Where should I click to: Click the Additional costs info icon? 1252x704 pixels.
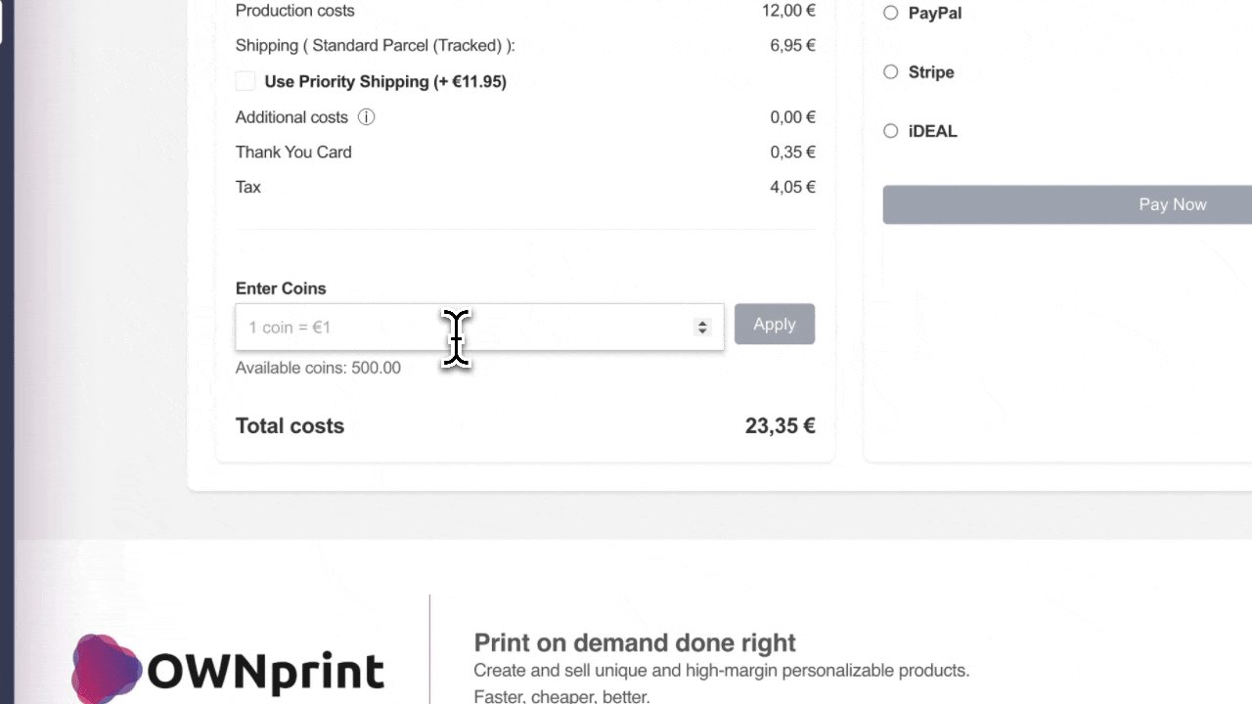click(366, 116)
